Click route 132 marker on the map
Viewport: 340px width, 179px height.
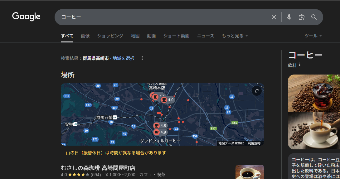(x=66, y=96)
